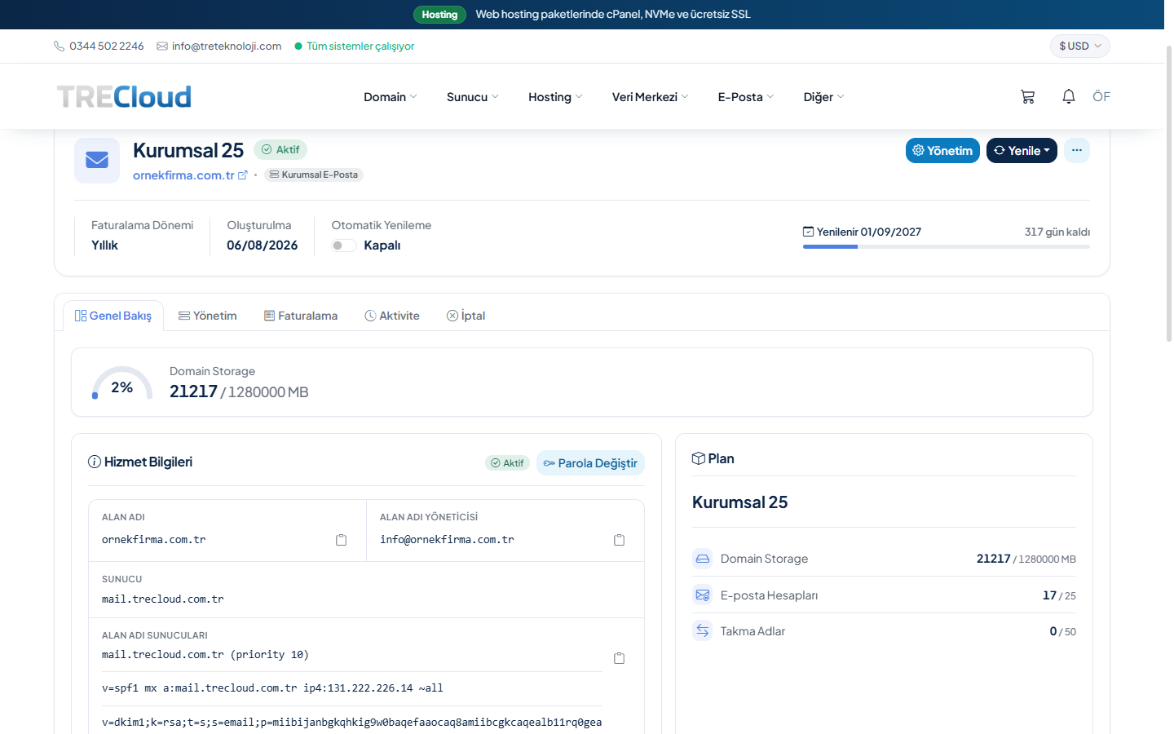Expand the Sunucu menu
1174x734 pixels.
tap(473, 97)
